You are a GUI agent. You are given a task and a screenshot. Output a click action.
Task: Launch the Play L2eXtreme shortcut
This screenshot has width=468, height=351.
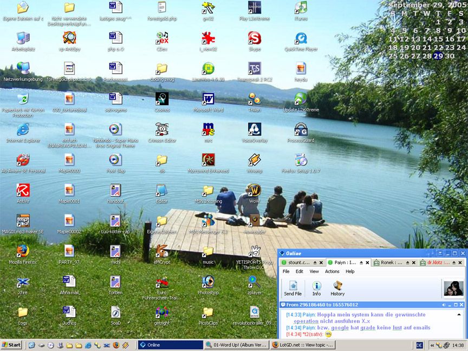[x=255, y=8]
